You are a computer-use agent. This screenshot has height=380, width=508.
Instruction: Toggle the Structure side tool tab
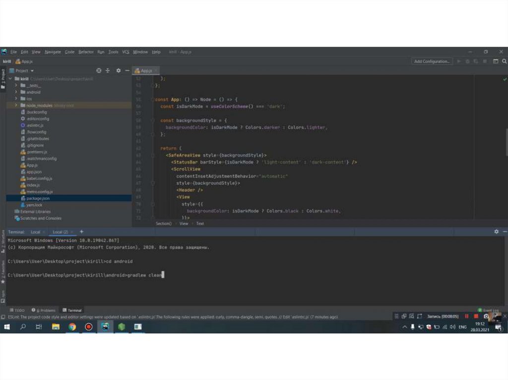click(3, 242)
